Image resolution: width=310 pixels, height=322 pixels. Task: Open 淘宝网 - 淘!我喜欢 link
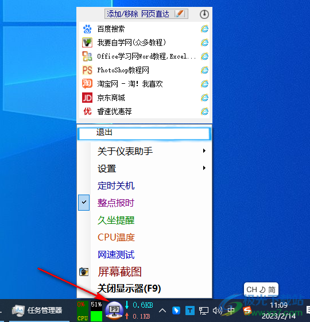click(x=130, y=84)
